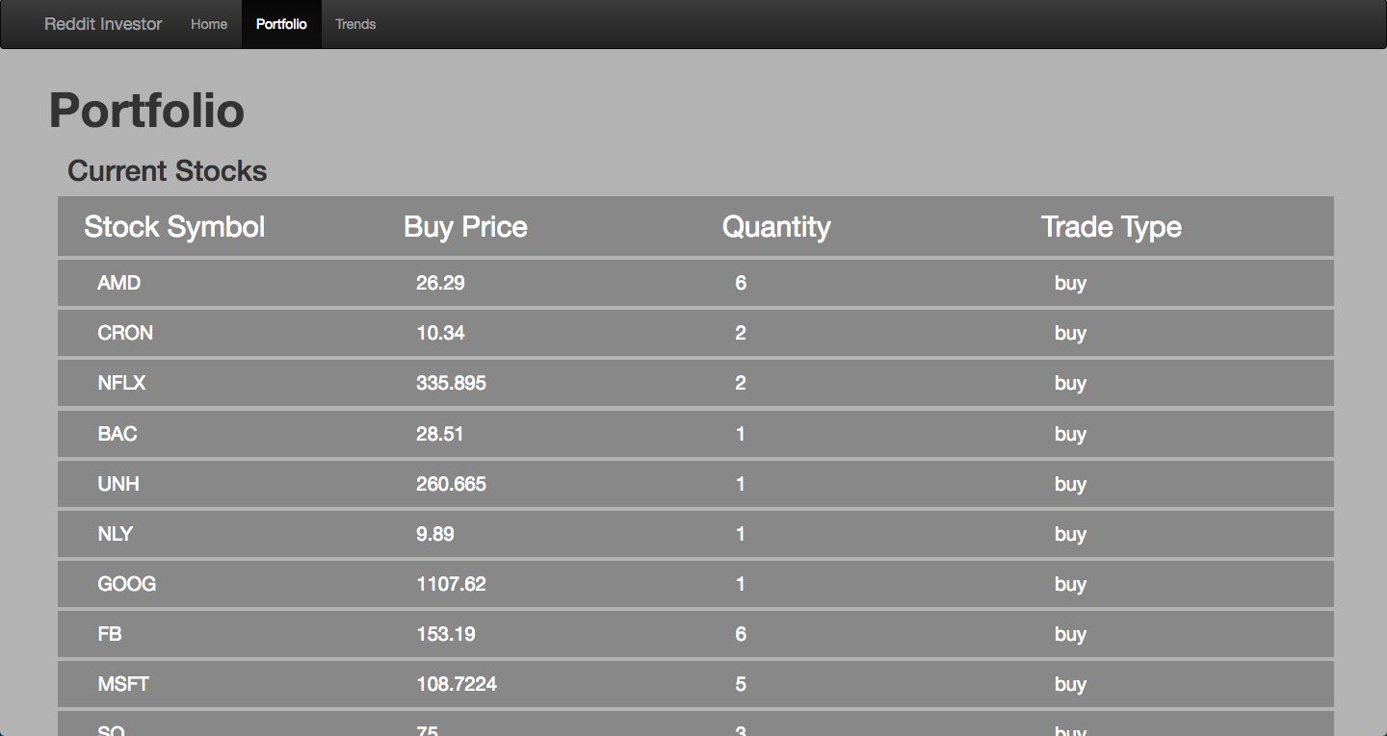Click the buy trade type for AMD

(x=1070, y=283)
